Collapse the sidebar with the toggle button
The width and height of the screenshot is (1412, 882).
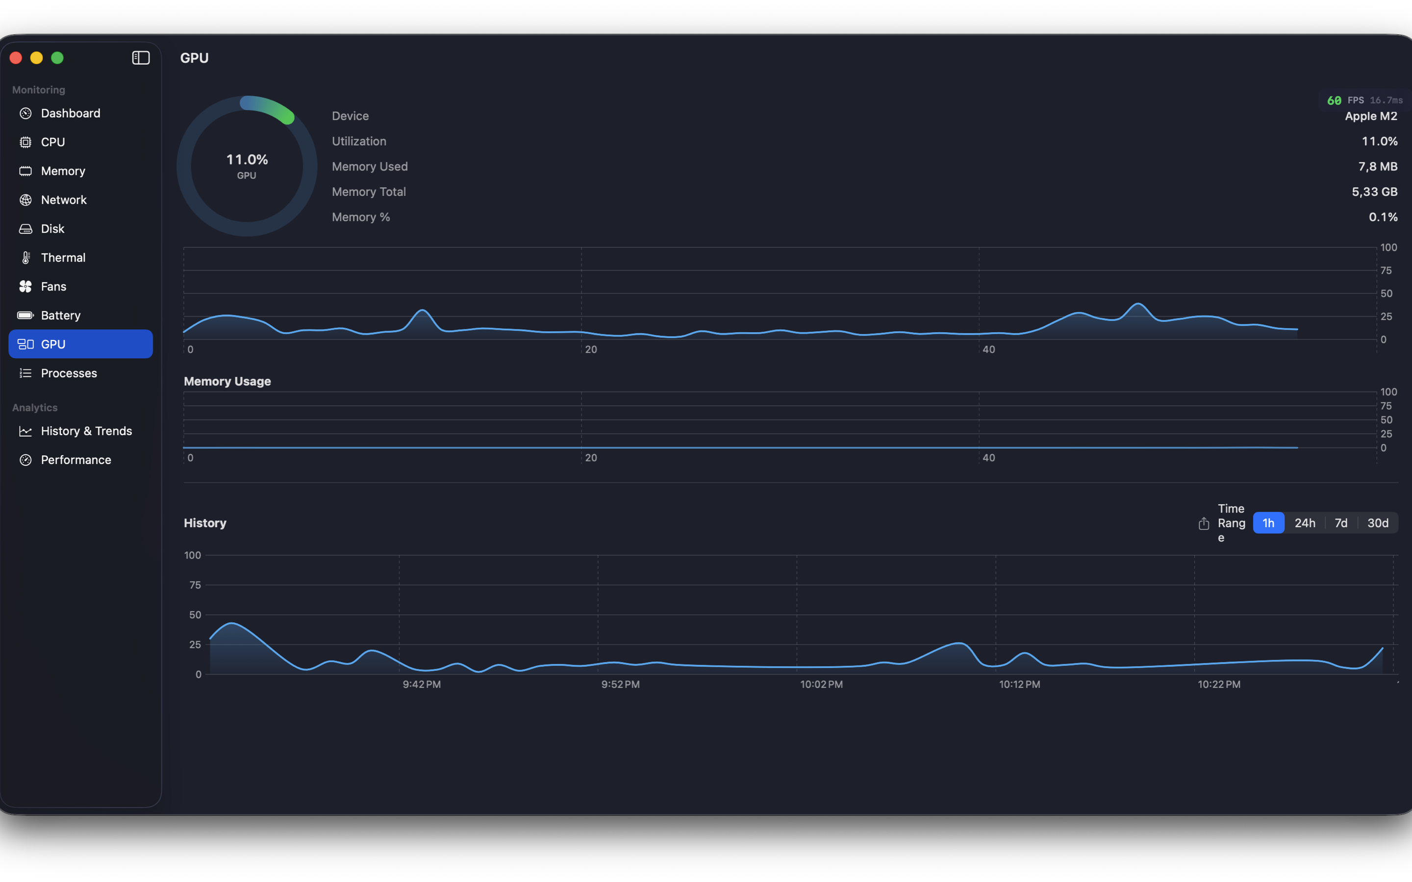click(141, 58)
